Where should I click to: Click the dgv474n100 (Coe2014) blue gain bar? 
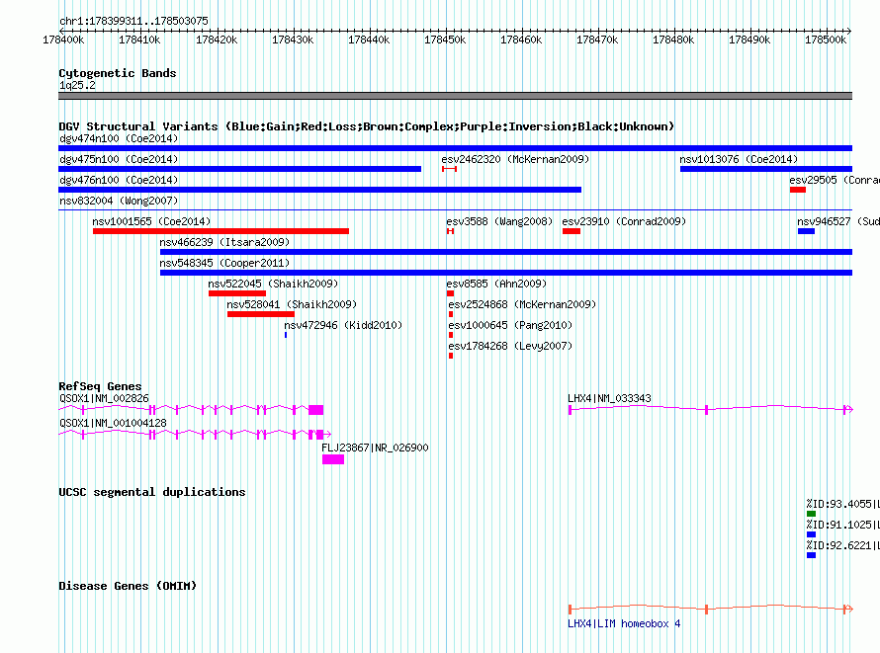coord(455,148)
